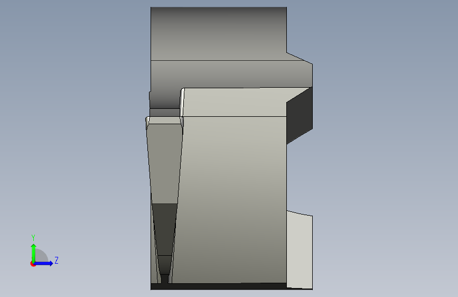
Task: Select the tapered wedge face on the model
Action: pos(165,164)
